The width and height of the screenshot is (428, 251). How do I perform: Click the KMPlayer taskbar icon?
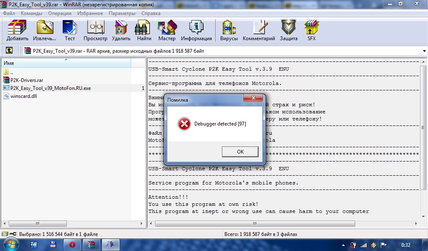click(34, 245)
